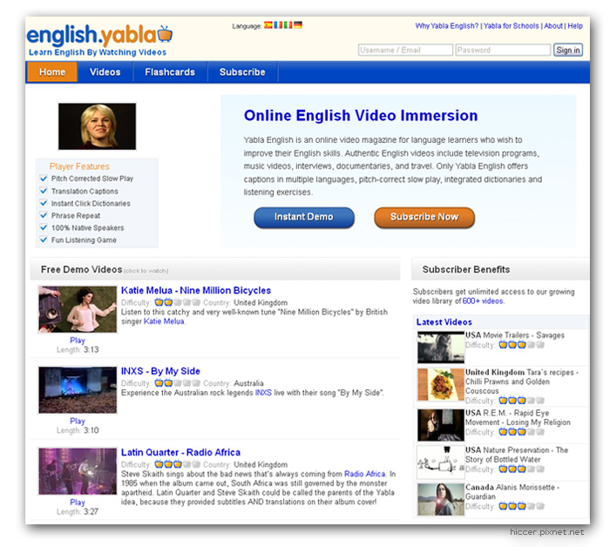The height and width of the screenshot is (547, 610).
Task: Open the Latin Quarter video thumbnail
Action: (x=78, y=471)
